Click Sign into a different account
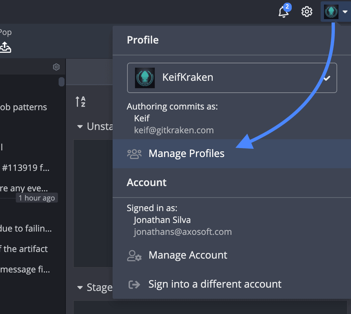The image size is (351, 314). point(215,284)
